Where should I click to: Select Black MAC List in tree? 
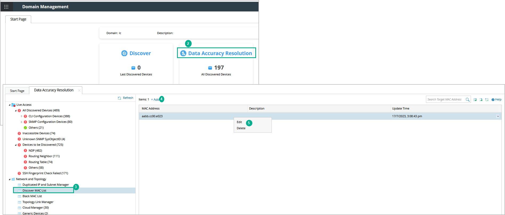pos(32,196)
